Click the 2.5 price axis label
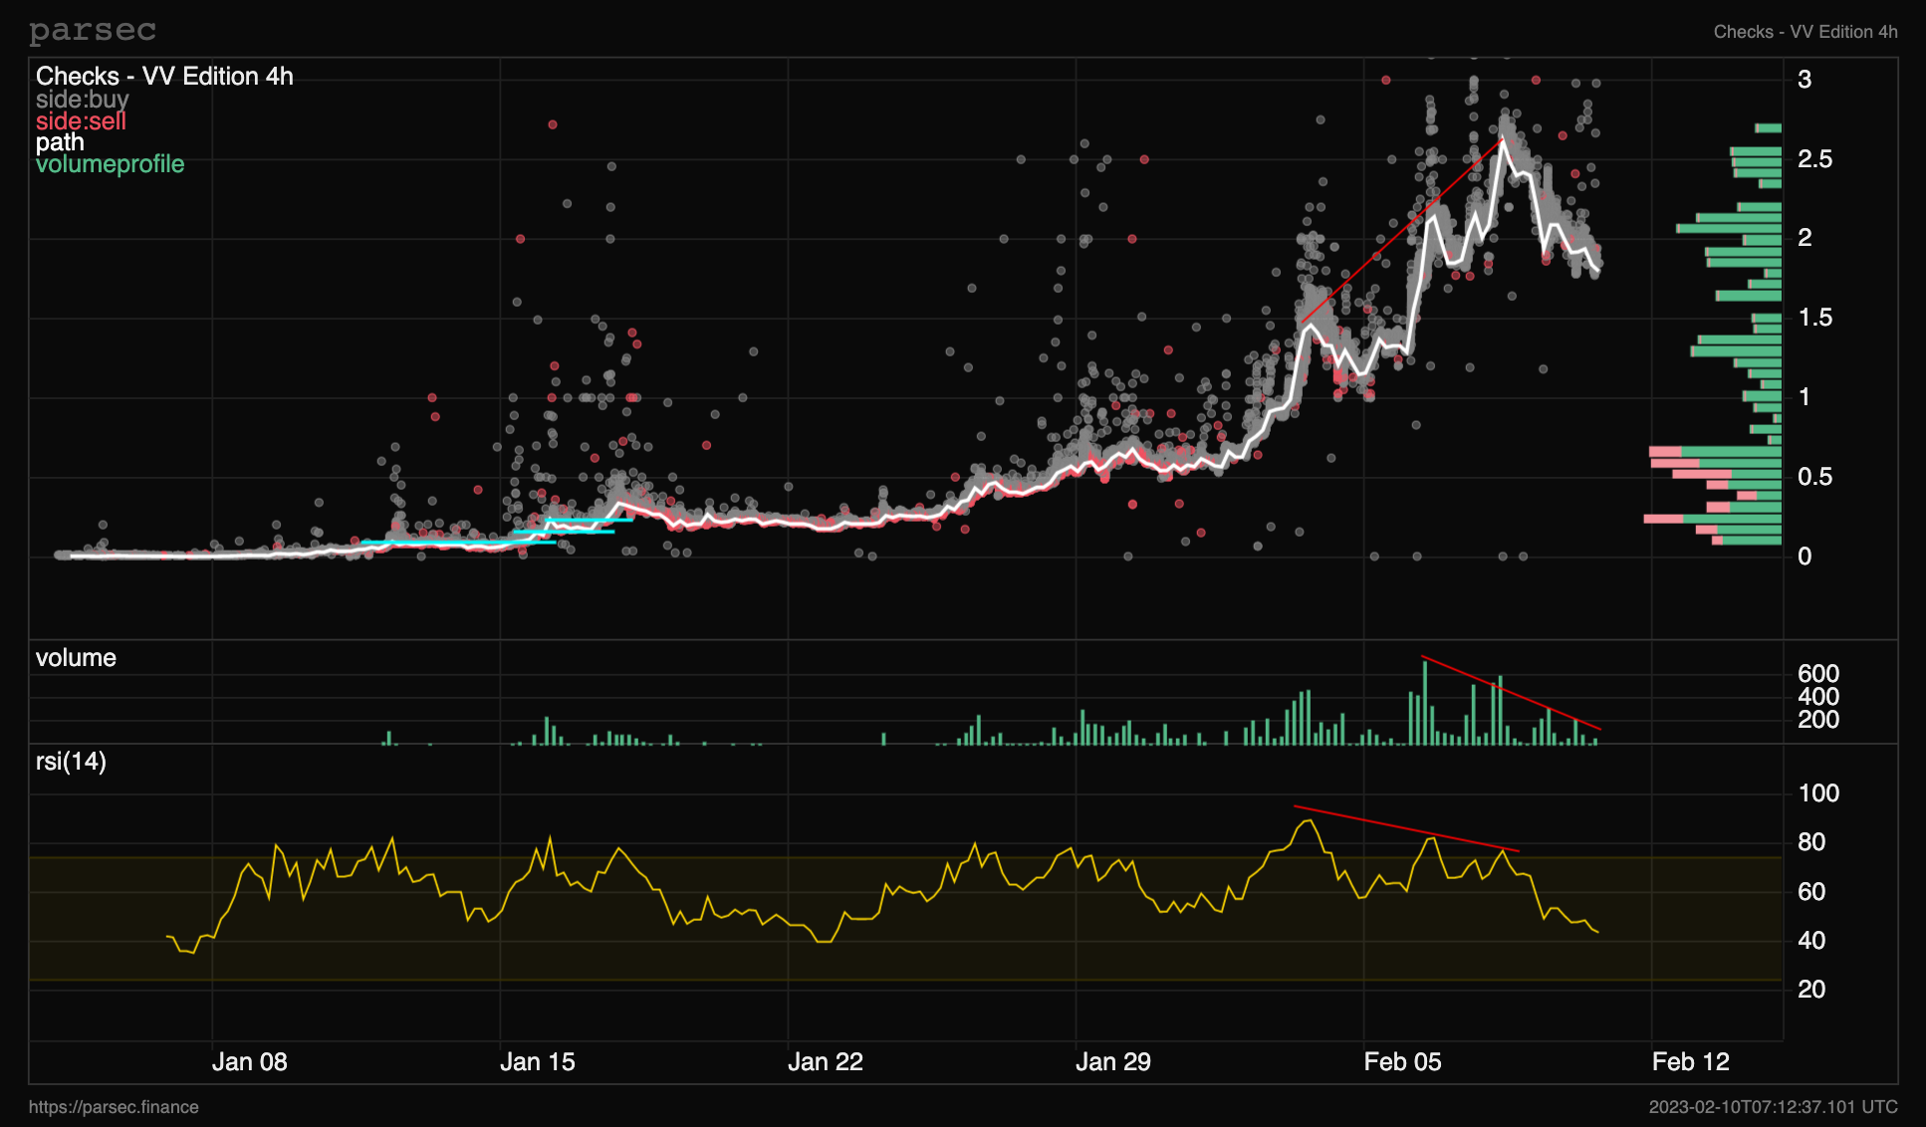 [1814, 159]
